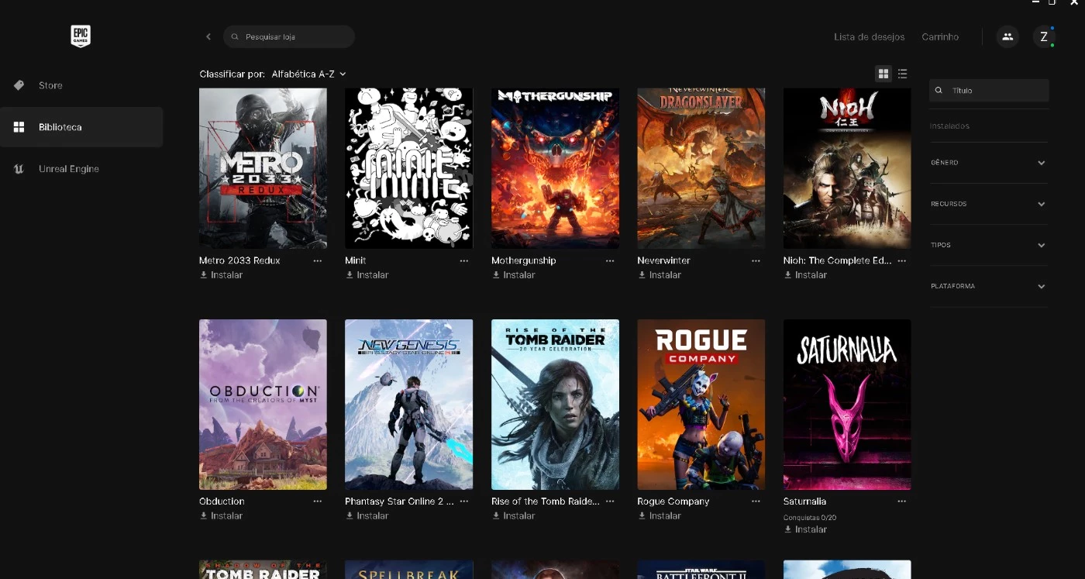1085x579 pixels.
Task: Open options menu for Saturnalia
Action: [902, 501]
